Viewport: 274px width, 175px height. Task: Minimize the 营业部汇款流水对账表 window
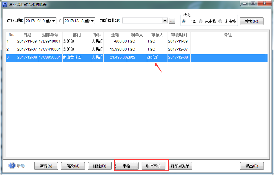coord(245,3)
